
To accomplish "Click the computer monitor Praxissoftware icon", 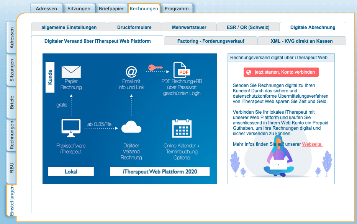I will point(71,128).
